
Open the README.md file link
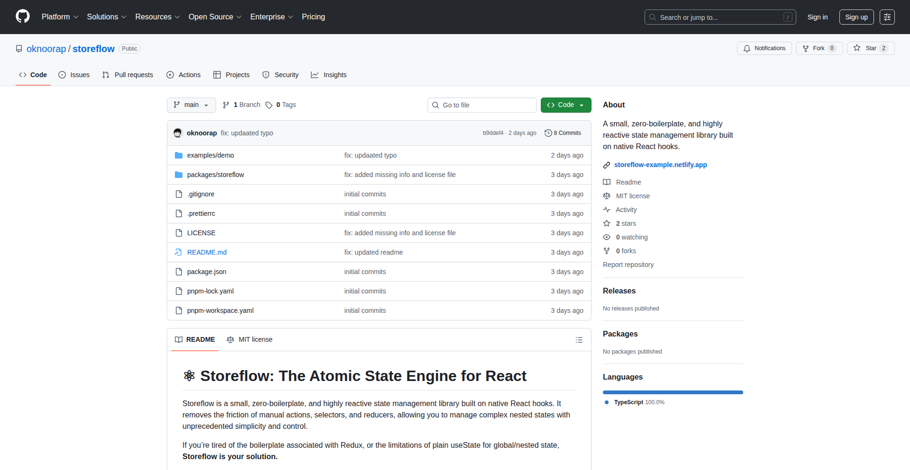pyautogui.click(x=207, y=252)
